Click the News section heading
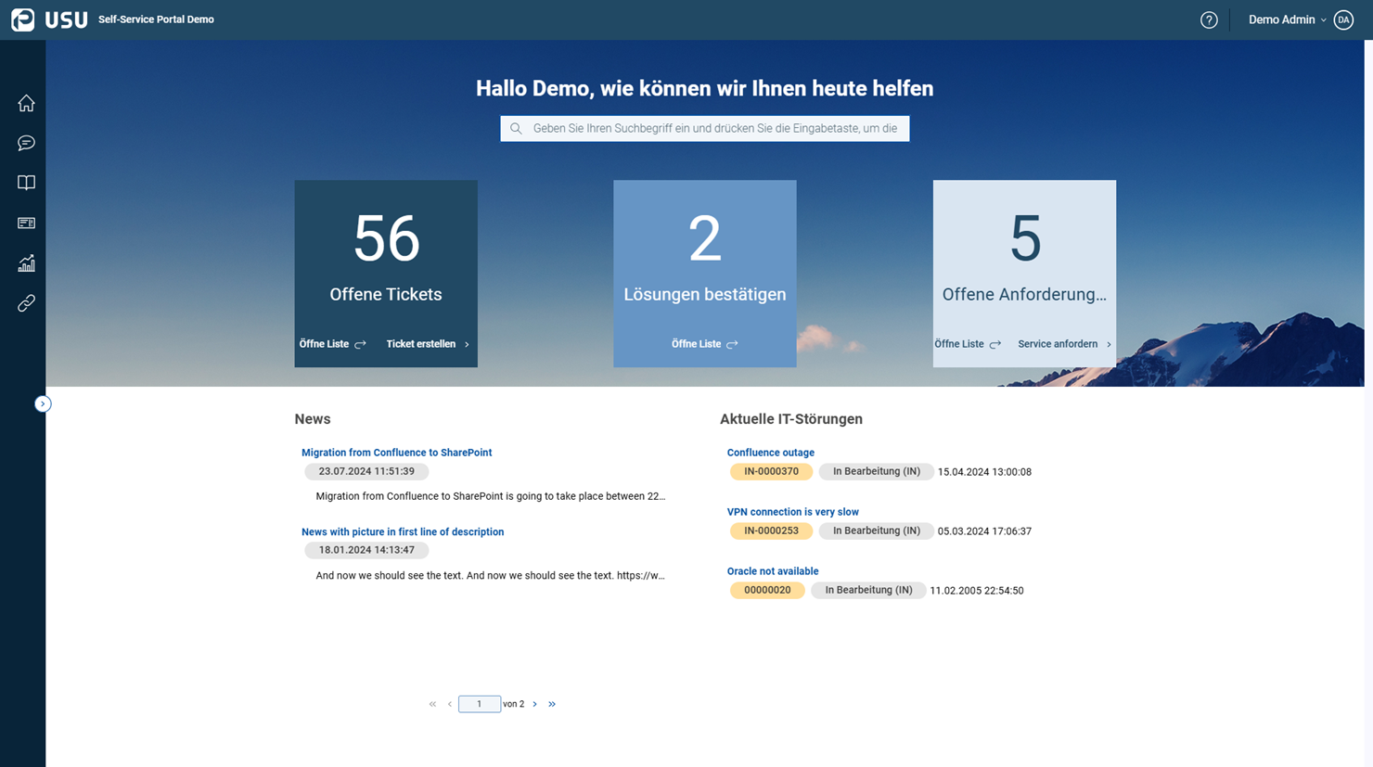Viewport: 1373px width, 767px height. pos(313,419)
